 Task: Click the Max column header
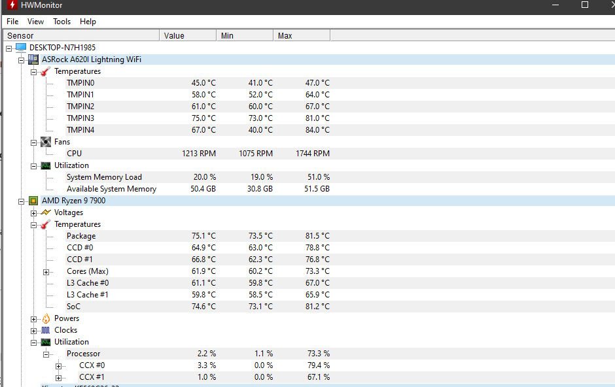point(302,36)
